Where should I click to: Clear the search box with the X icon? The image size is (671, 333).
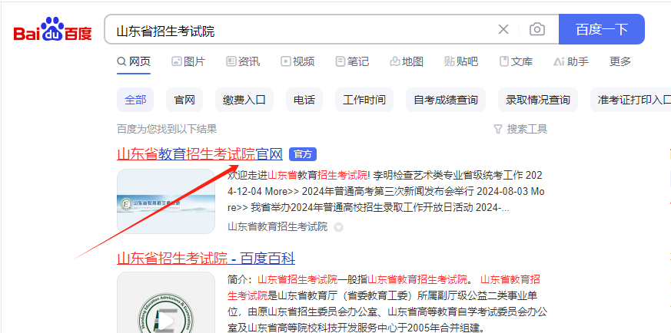(x=503, y=29)
